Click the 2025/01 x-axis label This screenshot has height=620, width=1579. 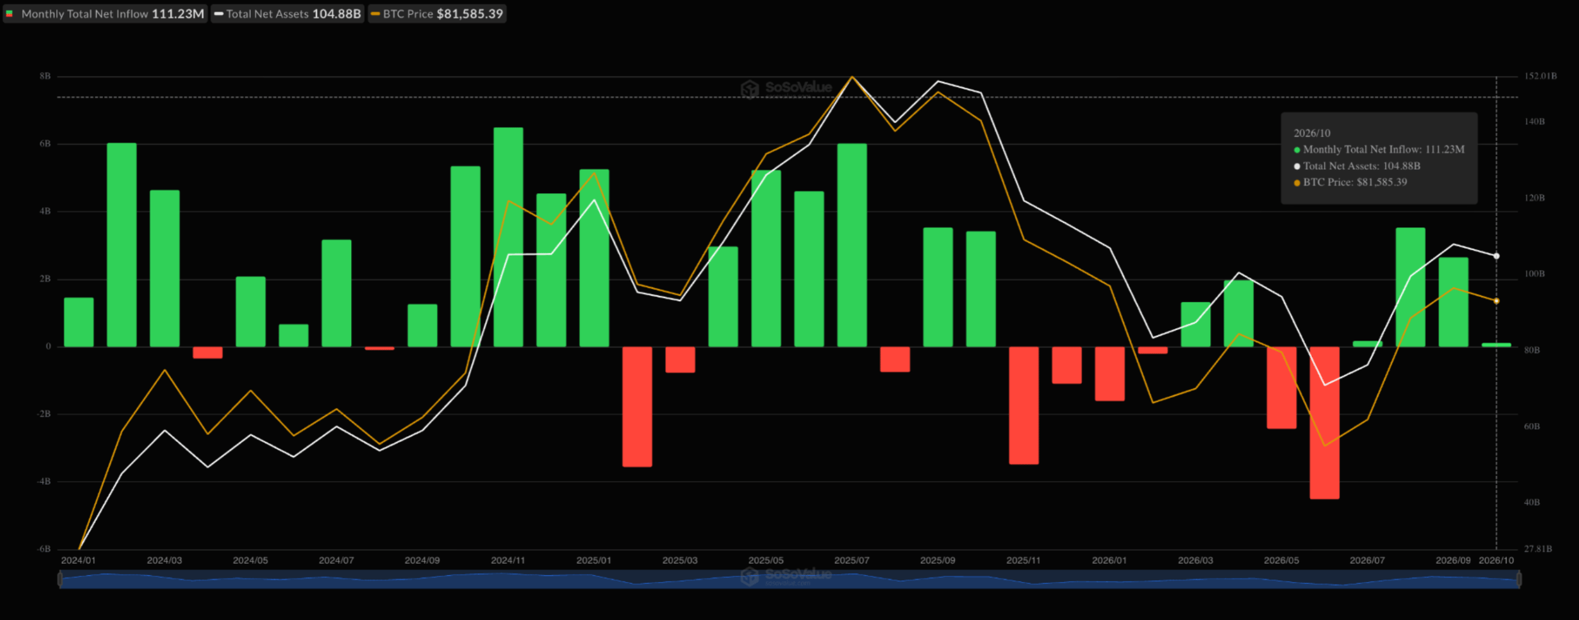[594, 561]
